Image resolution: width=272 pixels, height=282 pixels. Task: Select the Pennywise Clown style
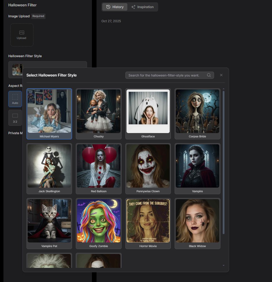(148, 169)
